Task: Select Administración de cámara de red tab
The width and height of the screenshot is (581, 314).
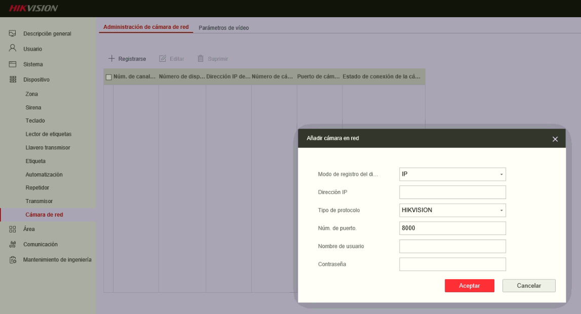Action: 146,27
